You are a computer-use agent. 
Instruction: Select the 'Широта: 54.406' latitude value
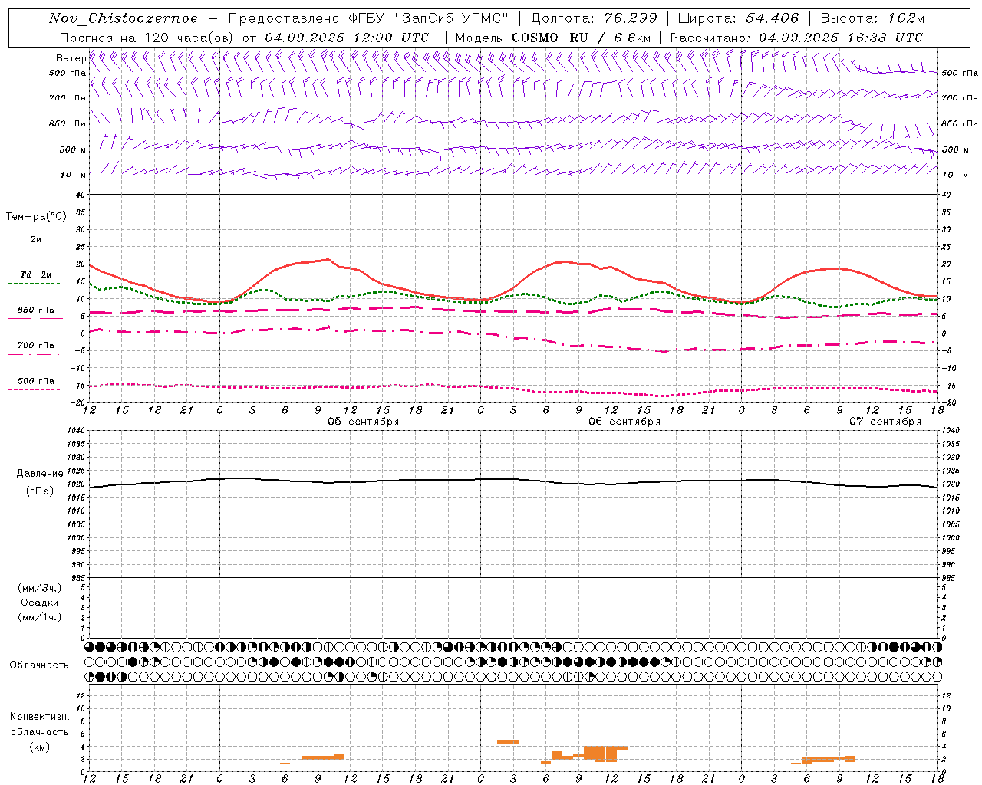tap(738, 18)
